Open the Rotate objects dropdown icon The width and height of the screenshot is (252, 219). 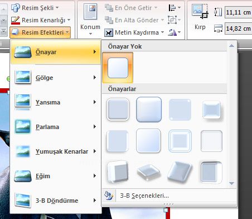(175, 32)
